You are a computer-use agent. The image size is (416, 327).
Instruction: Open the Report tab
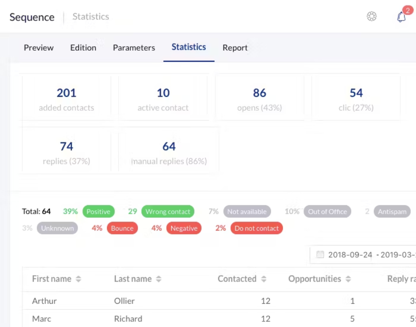(x=235, y=48)
